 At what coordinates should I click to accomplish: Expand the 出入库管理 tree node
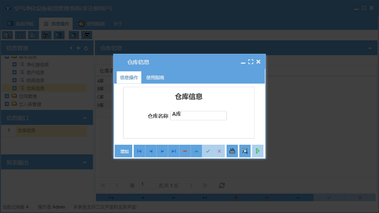pyautogui.click(x=8, y=104)
